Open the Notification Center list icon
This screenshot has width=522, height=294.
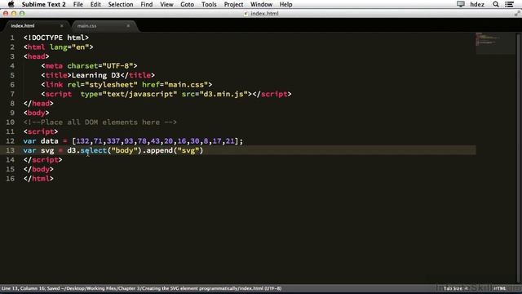(x=509, y=4)
